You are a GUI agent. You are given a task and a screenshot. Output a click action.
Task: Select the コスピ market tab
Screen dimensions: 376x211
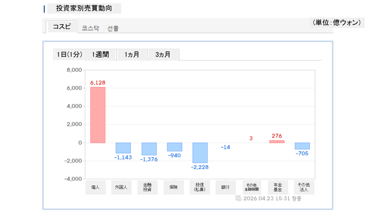point(62,27)
